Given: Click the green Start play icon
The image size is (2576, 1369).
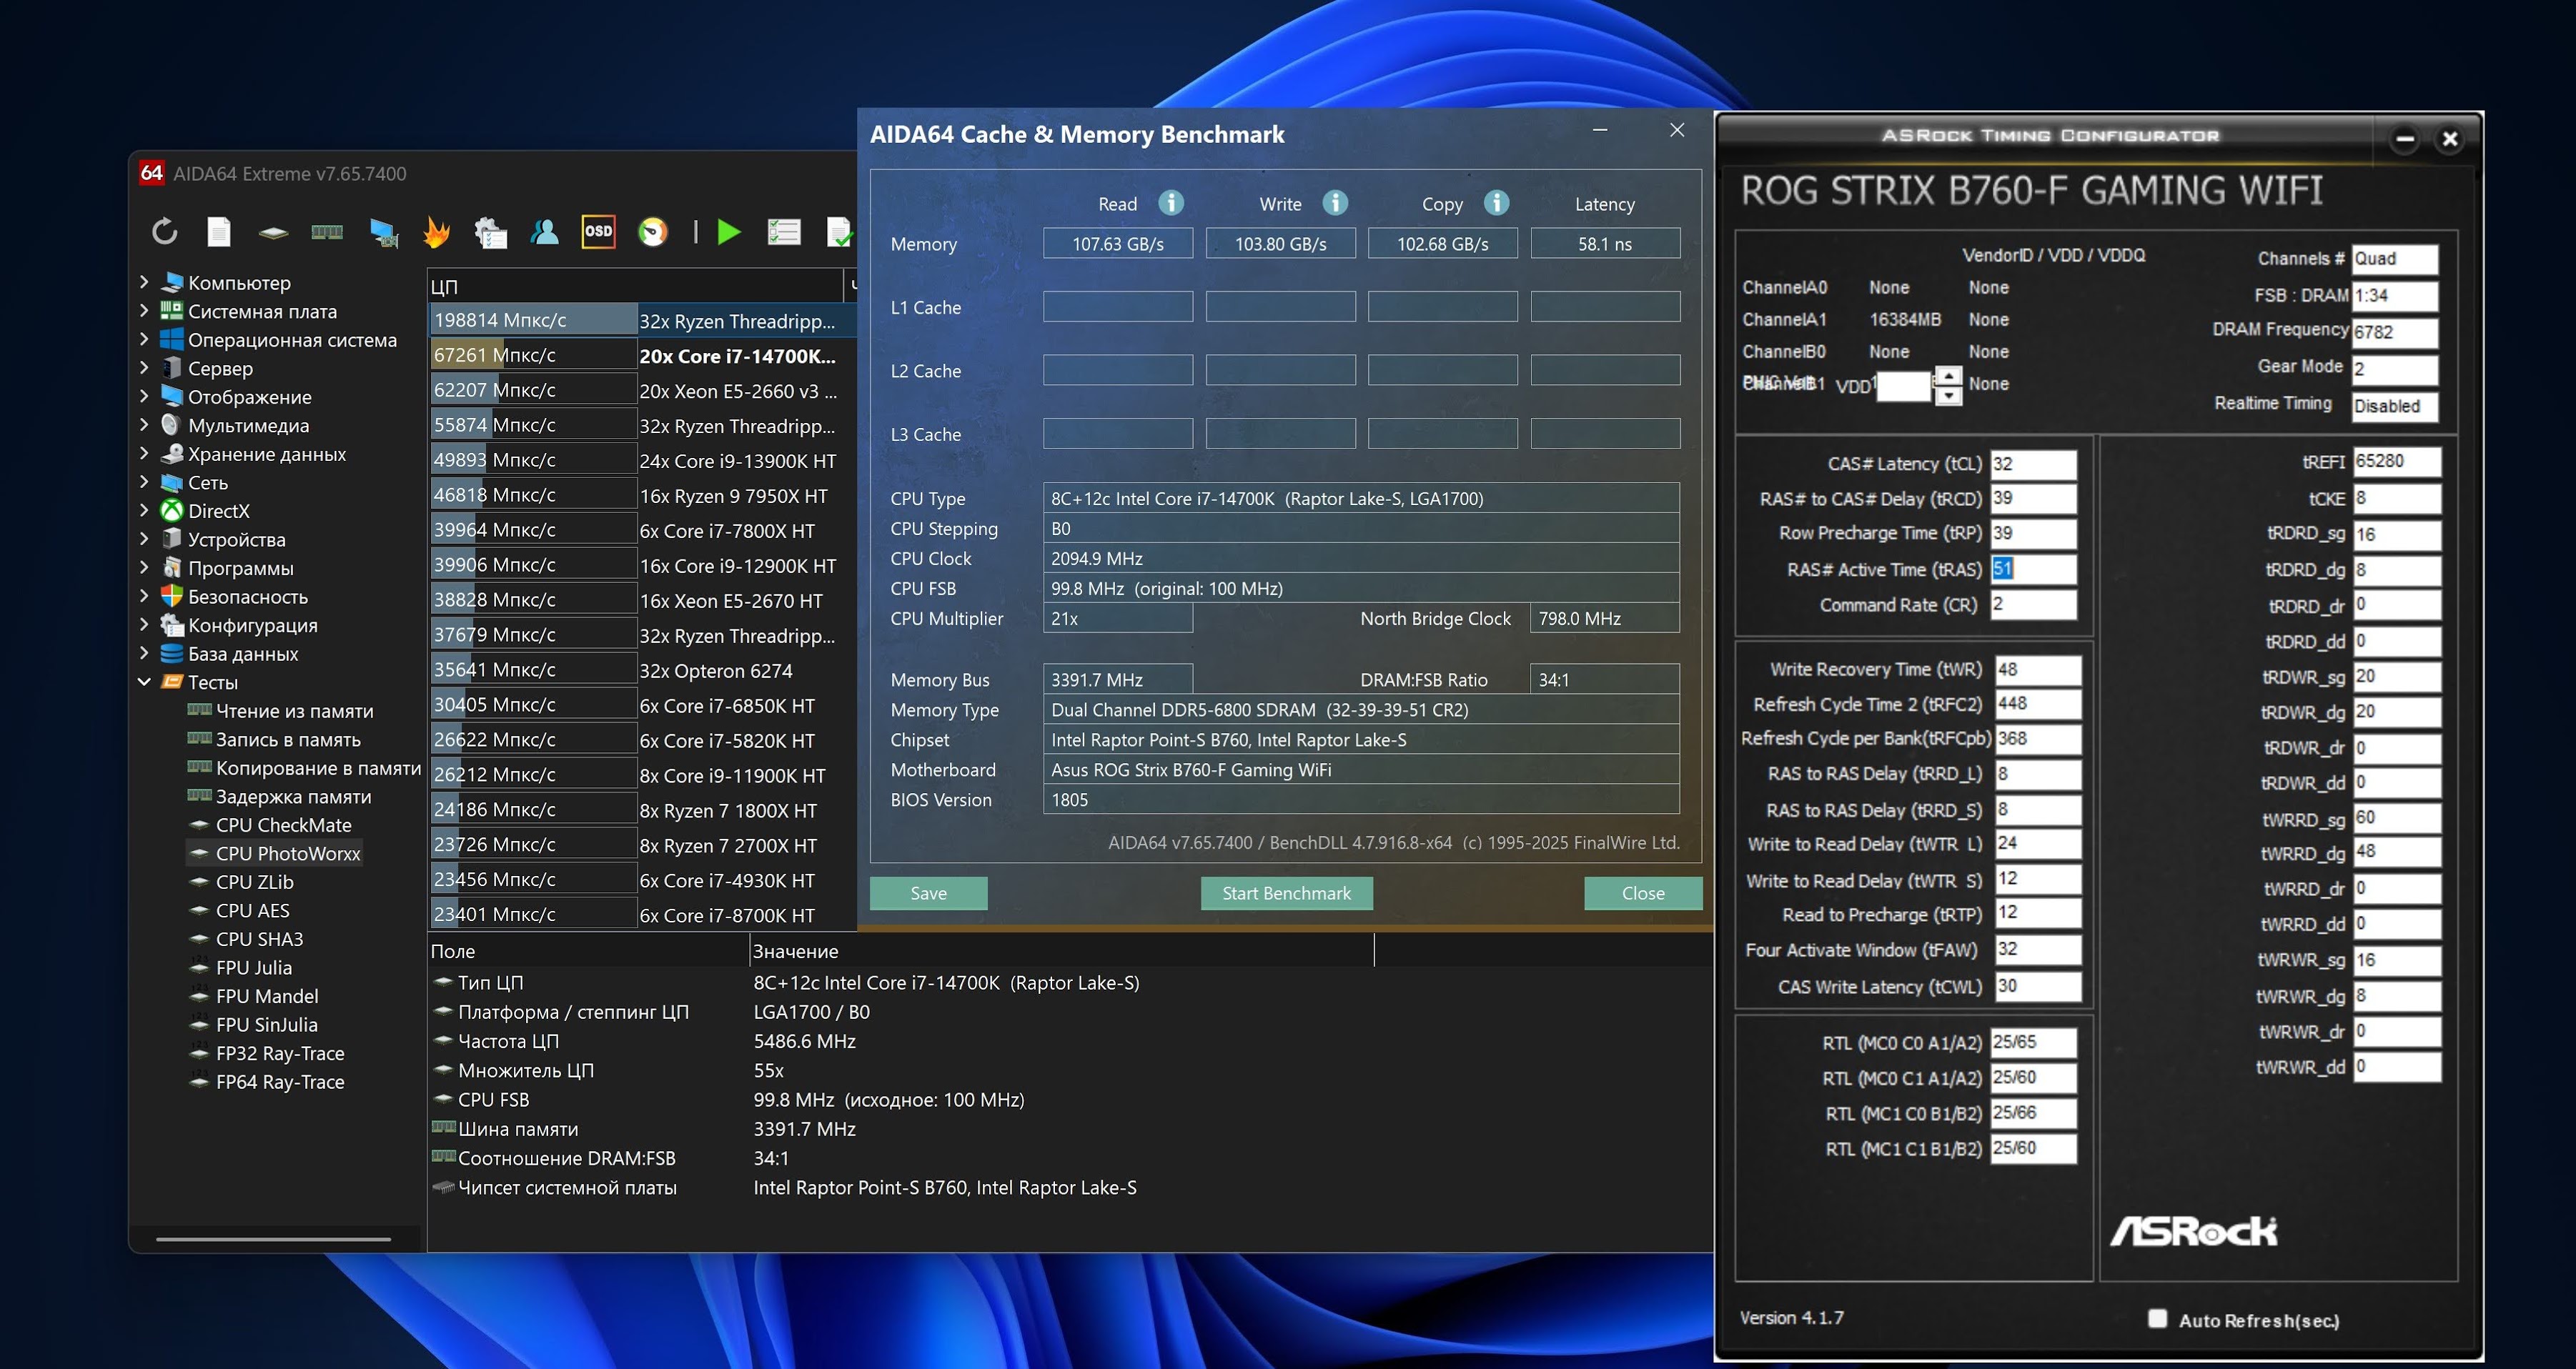Looking at the screenshot, I should click(729, 232).
